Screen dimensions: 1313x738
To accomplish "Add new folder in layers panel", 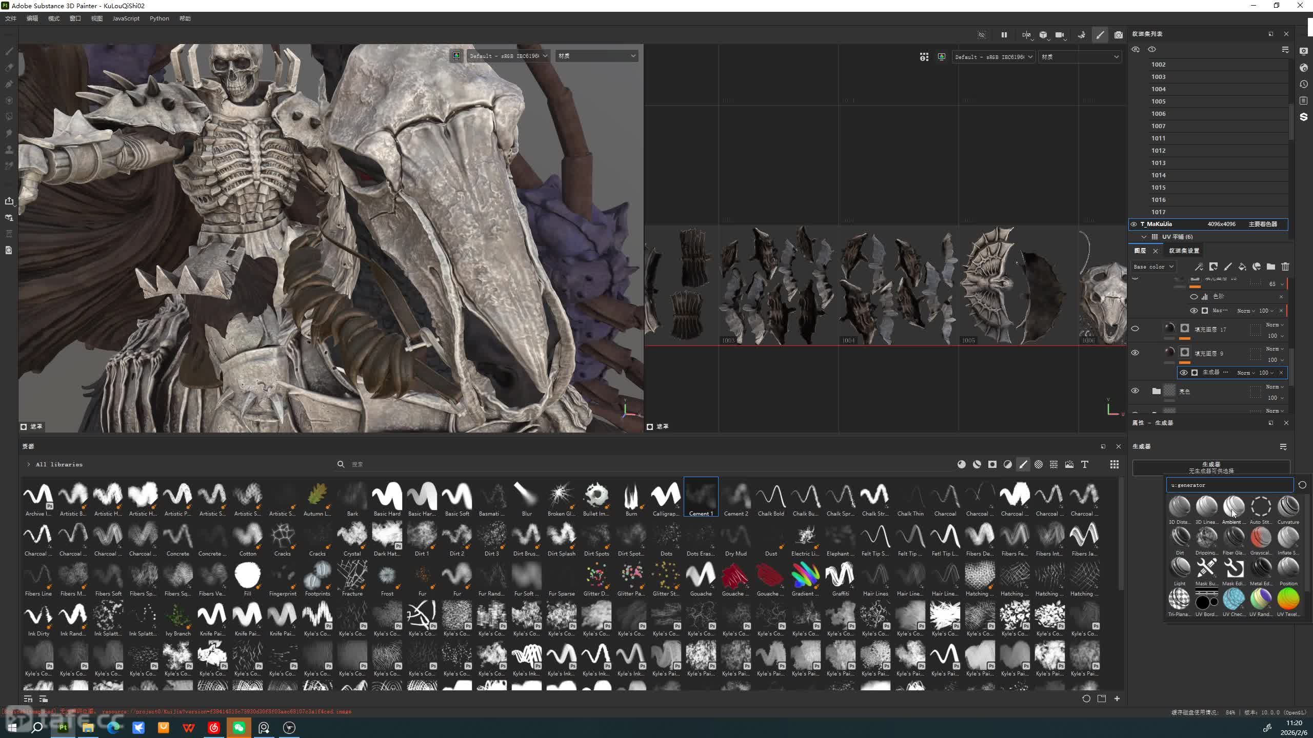I will [1270, 266].
